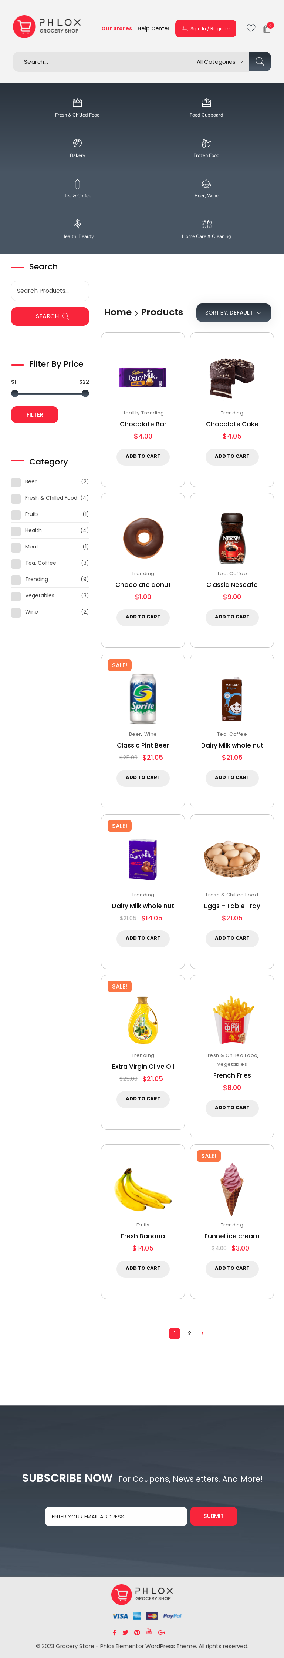This screenshot has width=284, height=1658.
Task: Open the Sort By Default dropdown
Action: [233, 313]
